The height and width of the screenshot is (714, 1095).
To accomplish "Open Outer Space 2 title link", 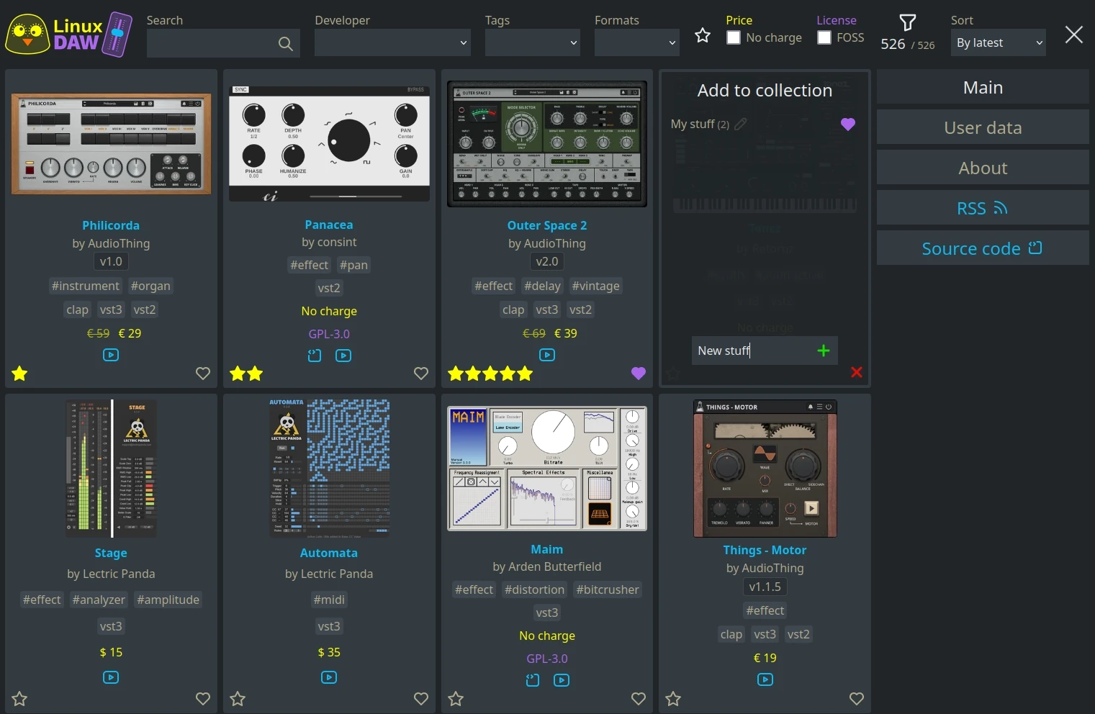I will click(547, 225).
